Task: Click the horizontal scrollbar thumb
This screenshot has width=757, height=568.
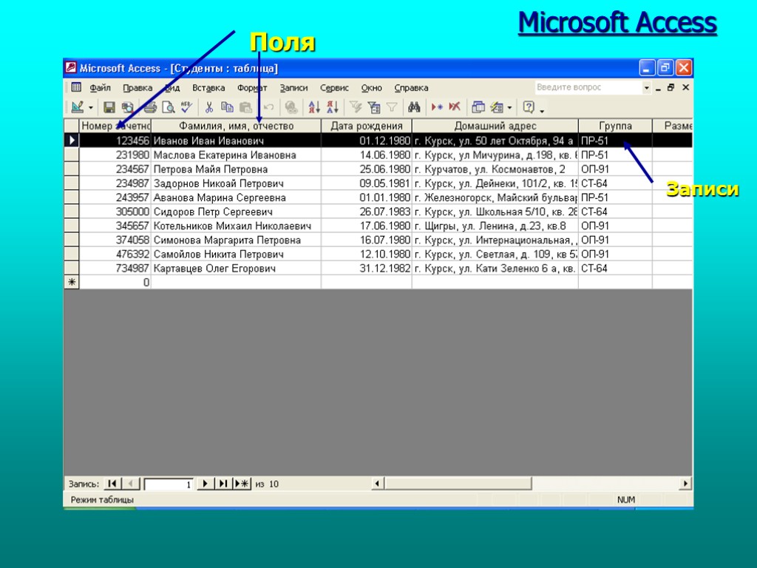Action: [x=458, y=484]
